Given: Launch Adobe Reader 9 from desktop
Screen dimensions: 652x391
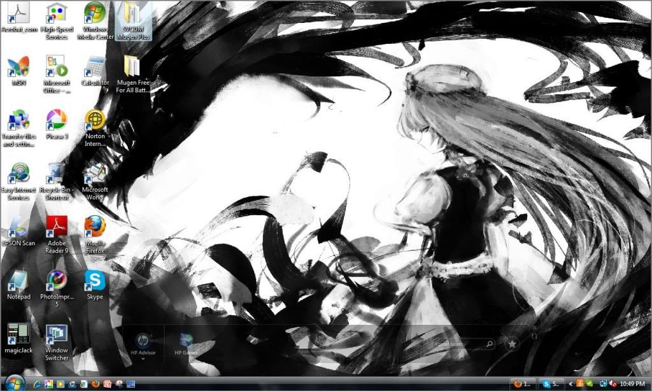Looking at the screenshot, I should pyautogui.click(x=57, y=236).
